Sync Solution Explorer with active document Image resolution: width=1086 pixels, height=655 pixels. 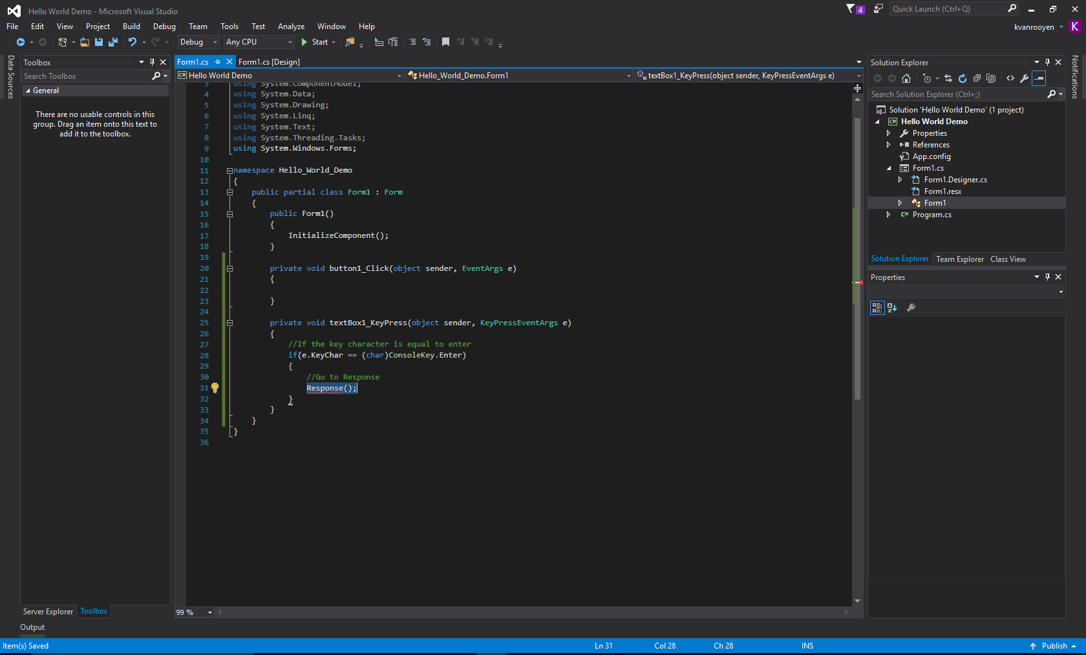948,78
